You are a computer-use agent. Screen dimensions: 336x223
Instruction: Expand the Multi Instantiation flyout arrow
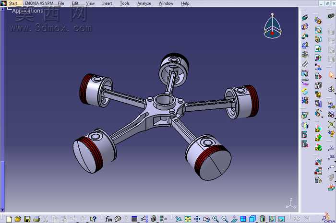coord(322,117)
